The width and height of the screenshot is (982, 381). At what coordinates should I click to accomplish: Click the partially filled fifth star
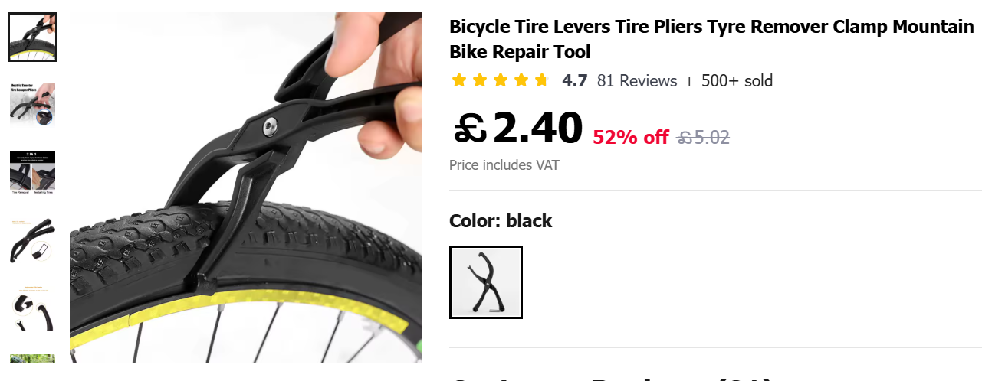pyautogui.click(x=542, y=80)
